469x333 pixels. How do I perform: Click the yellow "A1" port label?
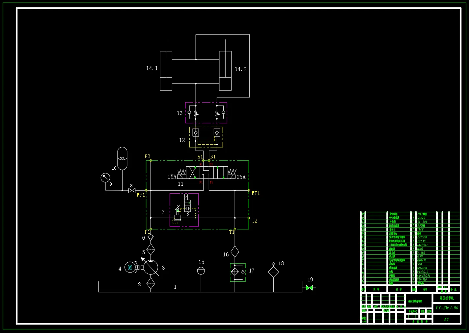200,157
